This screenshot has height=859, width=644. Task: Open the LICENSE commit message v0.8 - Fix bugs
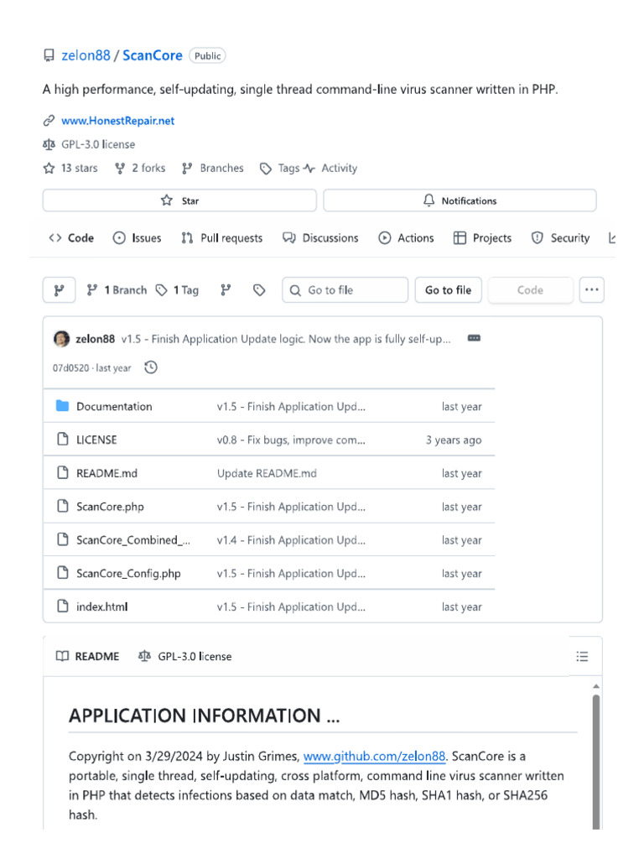click(x=291, y=440)
